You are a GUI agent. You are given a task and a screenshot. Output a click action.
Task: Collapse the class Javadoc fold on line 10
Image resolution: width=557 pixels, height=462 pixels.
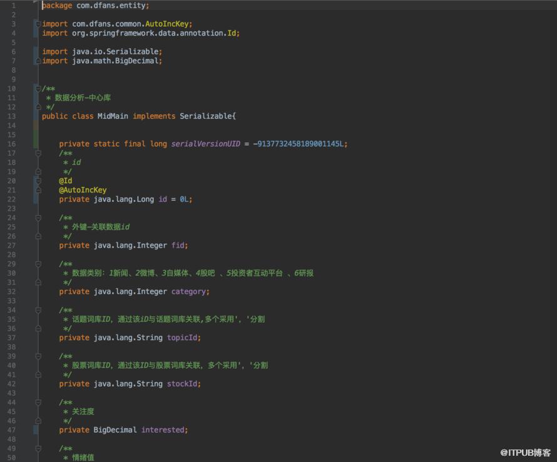(38, 88)
